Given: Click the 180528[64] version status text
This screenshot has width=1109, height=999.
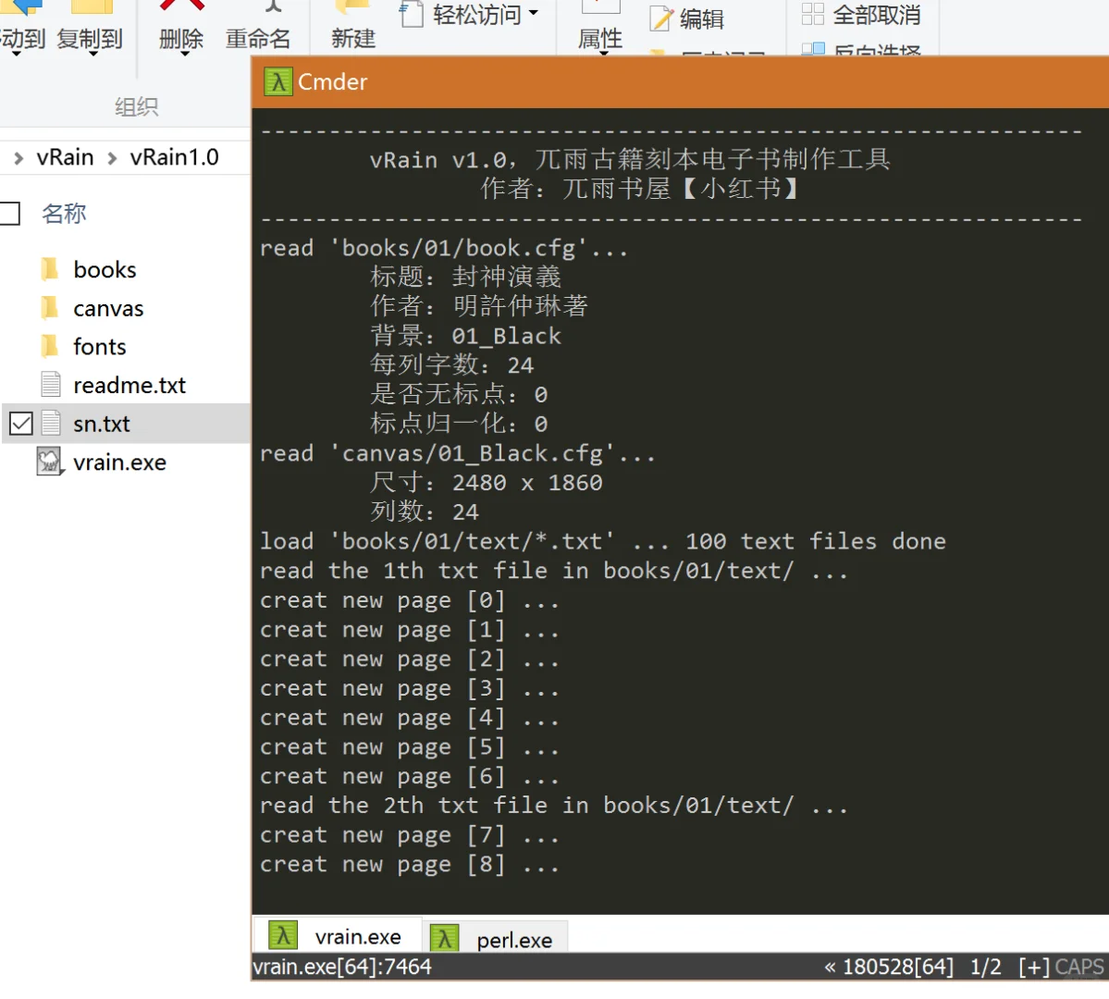Looking at the screenshot, I should click(897, 967).
